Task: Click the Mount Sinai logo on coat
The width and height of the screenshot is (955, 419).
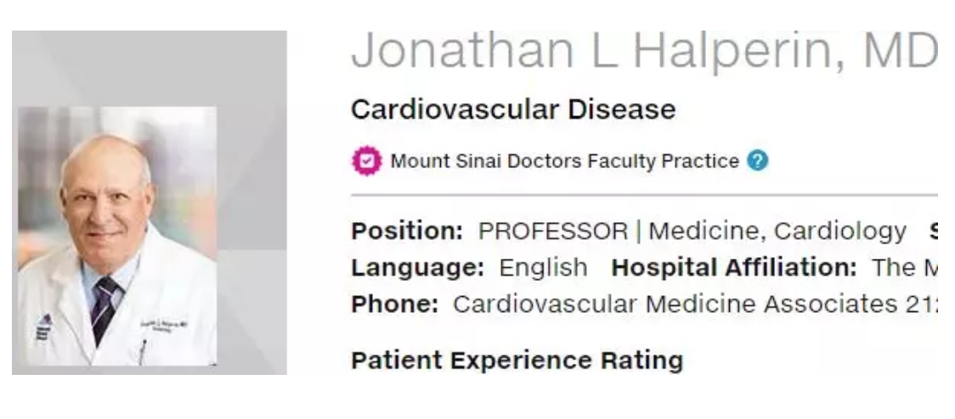Action: (x=43, y=327)
